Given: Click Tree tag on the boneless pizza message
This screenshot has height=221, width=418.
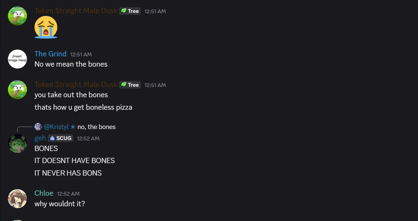Looking at the screenshot, I should point(130,85).
